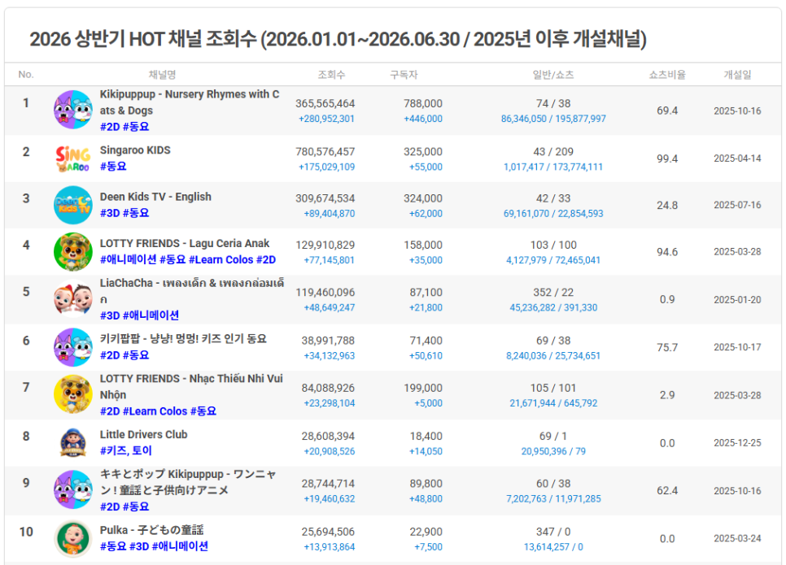Click #2D tag under キキとポップ Kikipuppup

pyautogui.click(x=110, y=507)
